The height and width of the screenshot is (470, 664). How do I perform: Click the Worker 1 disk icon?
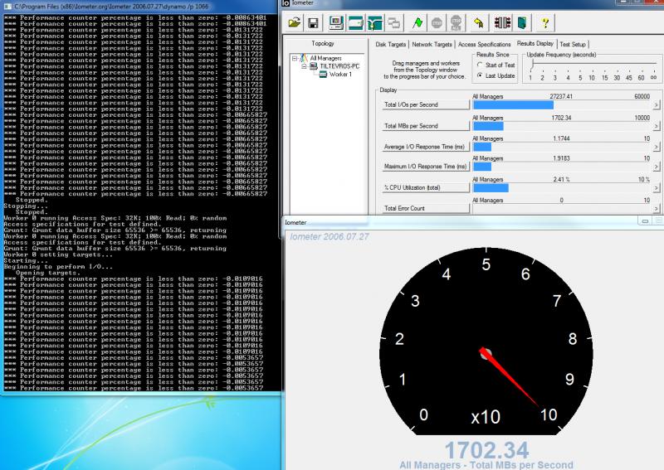323,74
